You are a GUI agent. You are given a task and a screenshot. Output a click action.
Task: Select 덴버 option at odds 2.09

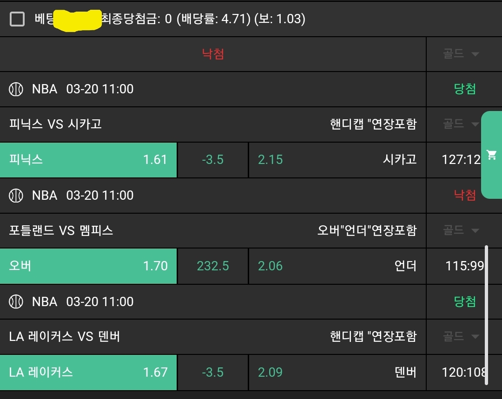point(337,373)
